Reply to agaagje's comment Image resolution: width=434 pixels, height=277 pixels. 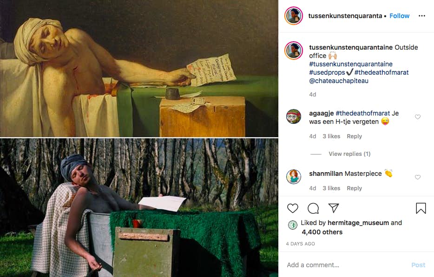pyautogui.click(x=354, y=136)
